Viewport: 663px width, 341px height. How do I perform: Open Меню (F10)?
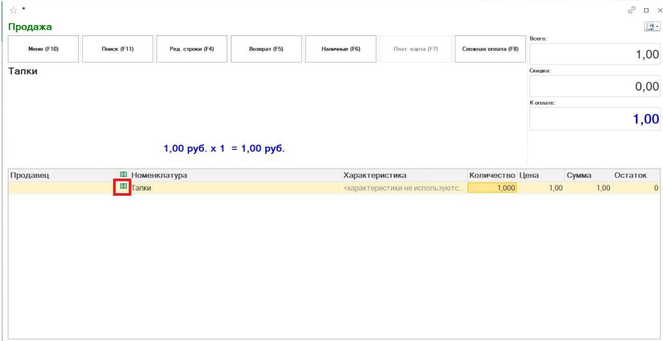point(43,49)
